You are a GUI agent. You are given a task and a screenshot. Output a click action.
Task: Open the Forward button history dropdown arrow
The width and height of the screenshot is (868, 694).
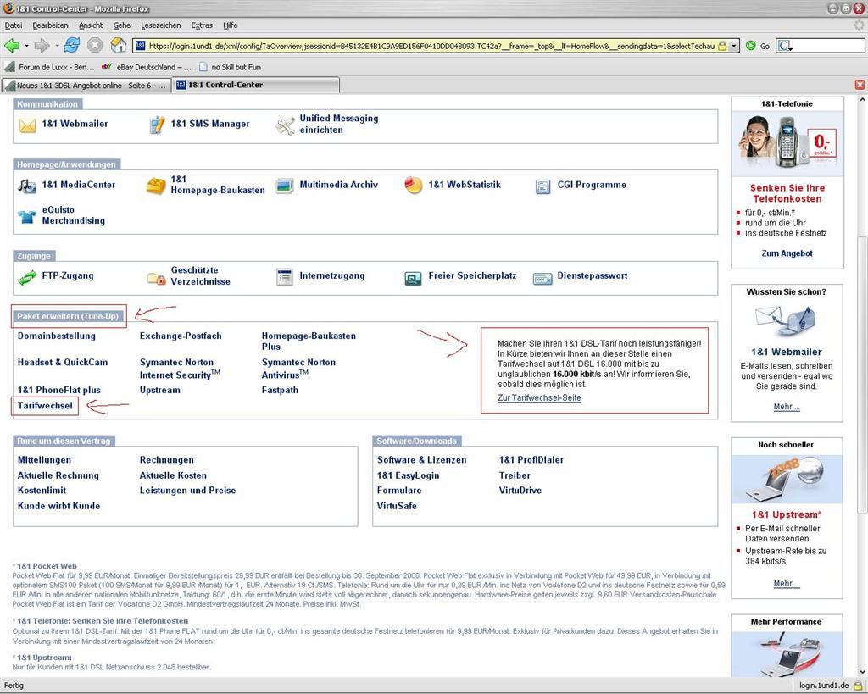[57, 46]
